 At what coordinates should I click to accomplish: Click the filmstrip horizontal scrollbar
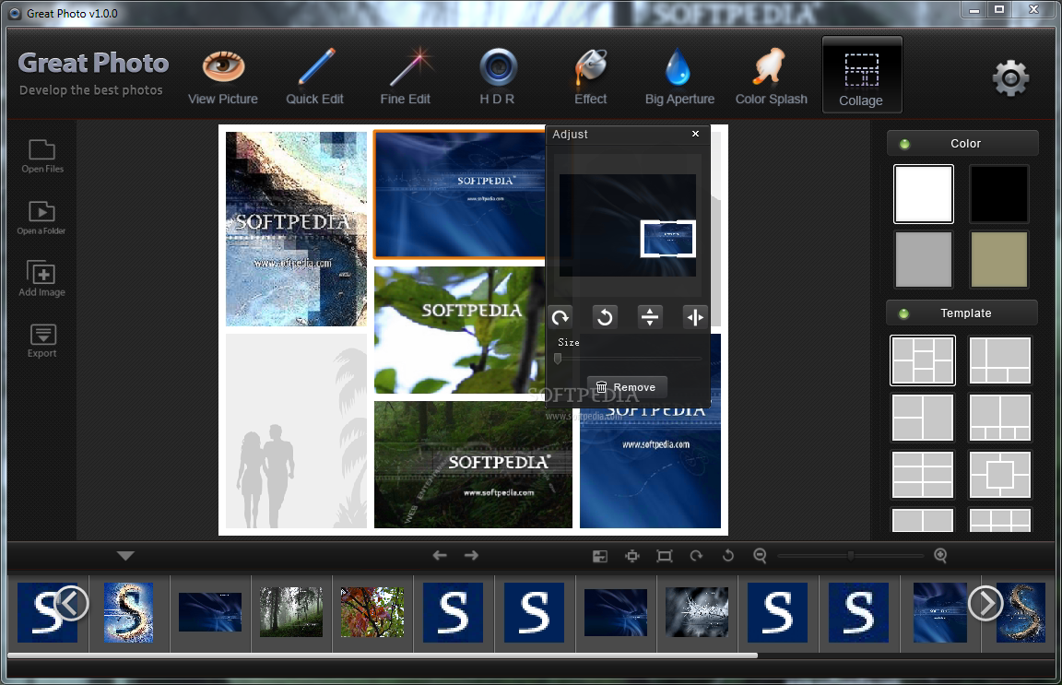[x=382, y=655]
